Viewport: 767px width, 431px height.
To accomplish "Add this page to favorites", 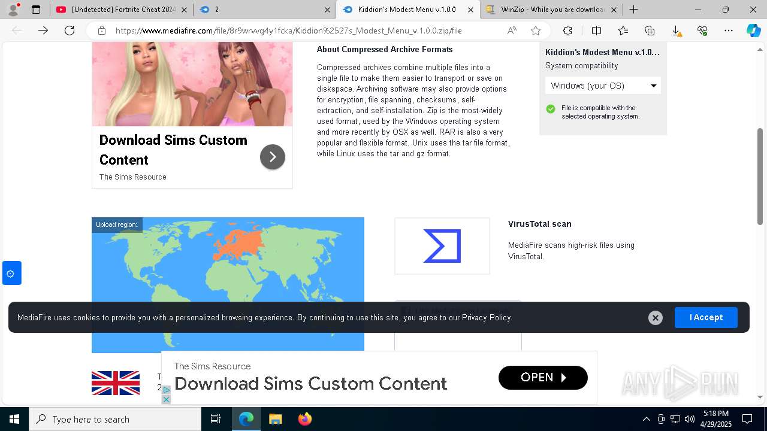I will coord(536,31).
